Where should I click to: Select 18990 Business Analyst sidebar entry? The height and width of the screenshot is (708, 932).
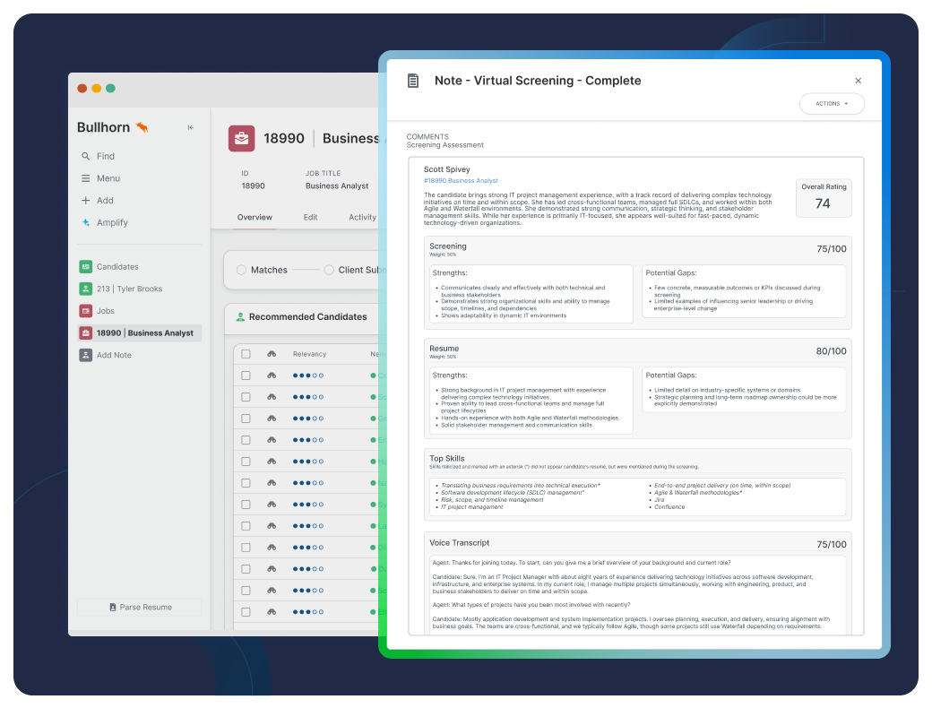click(x=140, y=332)
